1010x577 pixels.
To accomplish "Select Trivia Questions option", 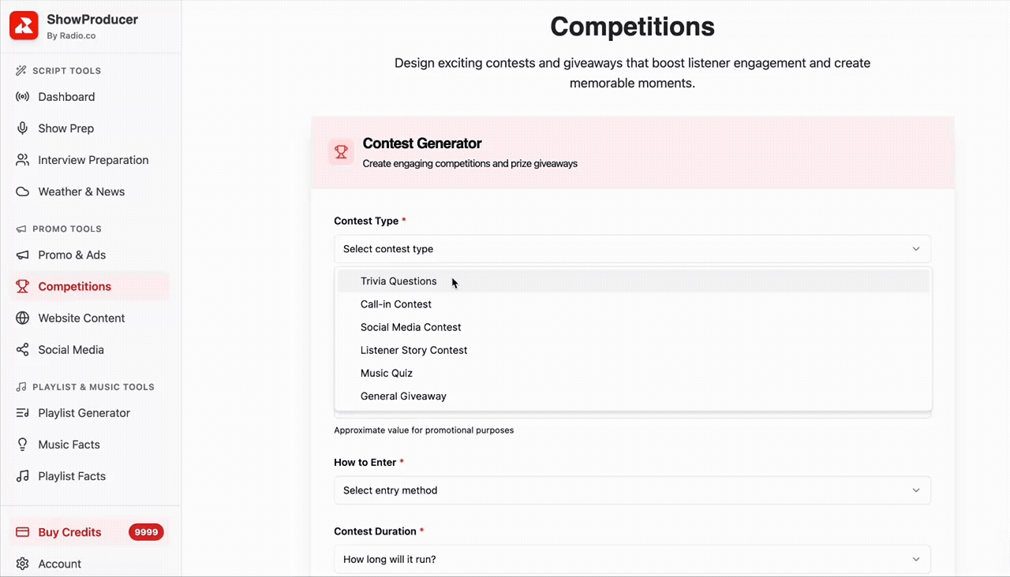I will [x=398, y=281].
